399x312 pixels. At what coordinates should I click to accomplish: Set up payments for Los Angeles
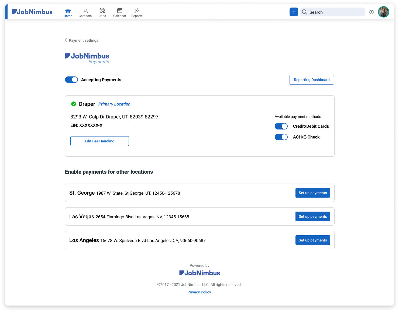[x=313, y=240]
